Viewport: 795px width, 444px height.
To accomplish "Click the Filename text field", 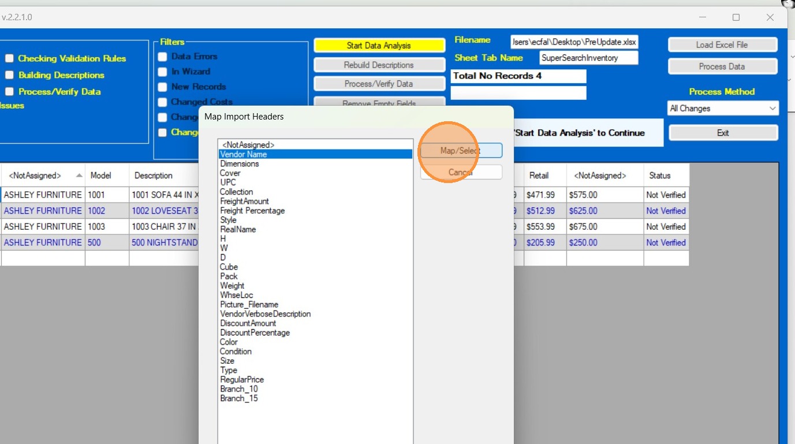I will (x=574, y=42).
